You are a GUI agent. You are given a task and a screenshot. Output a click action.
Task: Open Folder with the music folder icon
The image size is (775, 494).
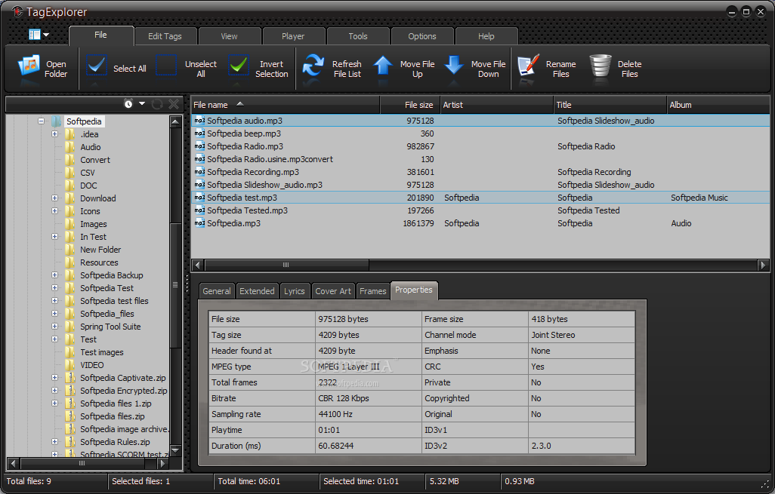29,66
